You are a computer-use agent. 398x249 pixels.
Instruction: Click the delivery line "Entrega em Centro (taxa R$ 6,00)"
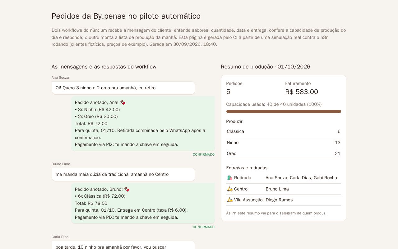coord(152,210)
